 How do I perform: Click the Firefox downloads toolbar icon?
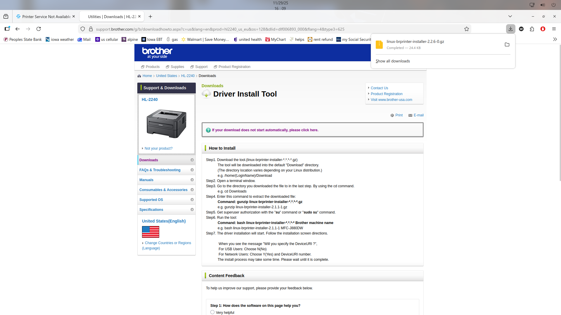[x=510, y=29]
